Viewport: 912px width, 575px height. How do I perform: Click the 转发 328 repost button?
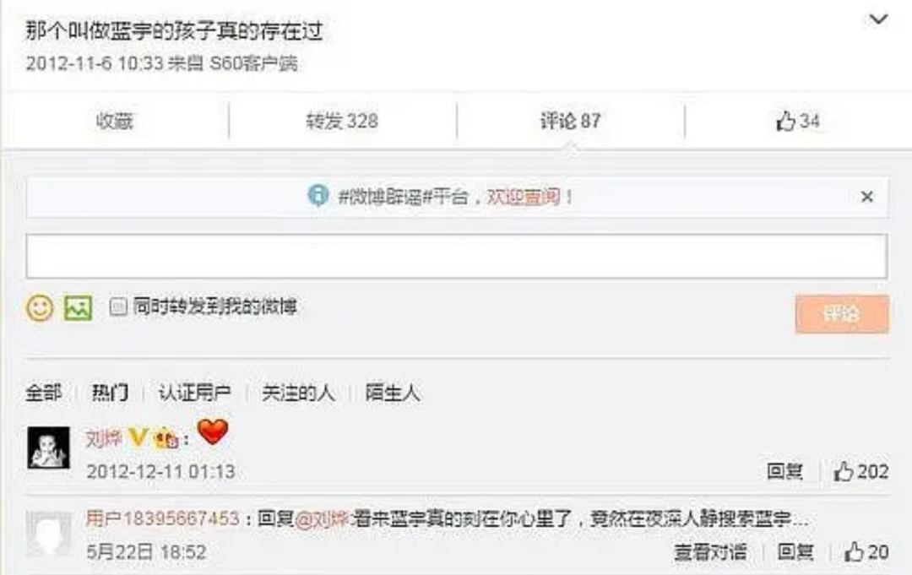coord(342,121)
